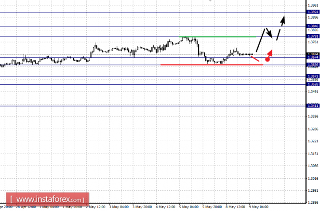Screen dimensions: 320x211
Task: Click the 9 May 04:00 time label
Action: [259, 207]
